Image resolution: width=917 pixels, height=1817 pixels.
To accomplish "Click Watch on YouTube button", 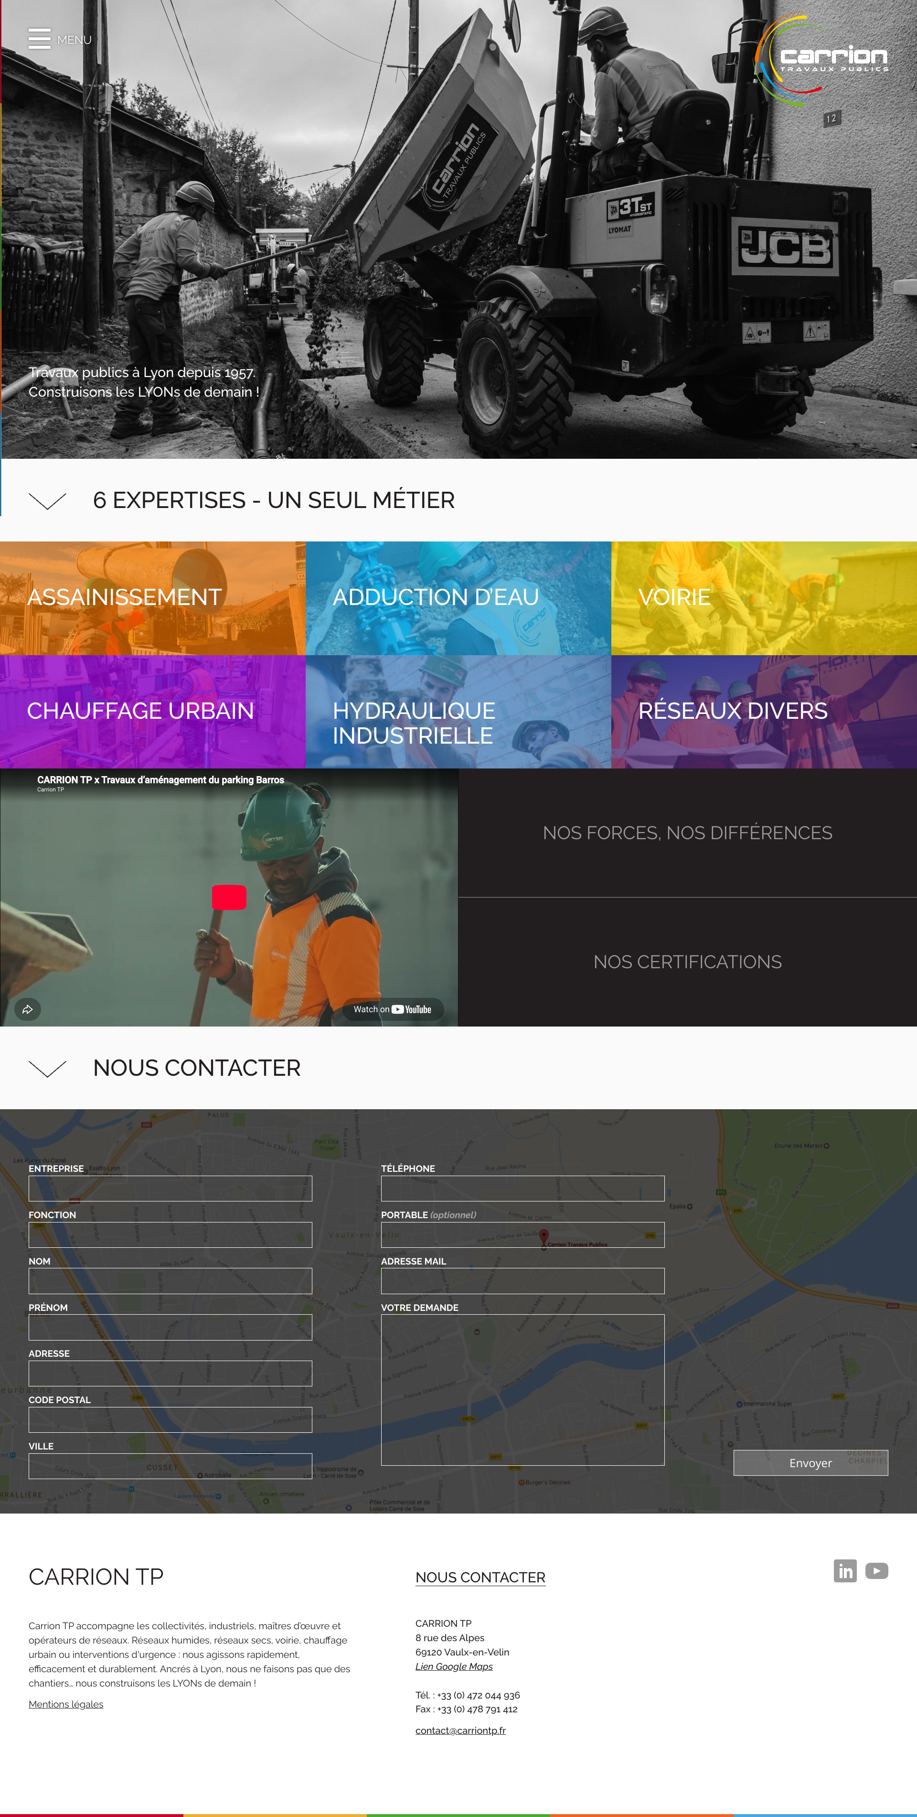I will pos(393,1009).
